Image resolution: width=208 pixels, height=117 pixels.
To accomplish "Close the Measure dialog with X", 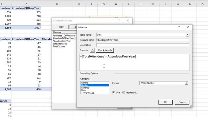I will click(x=188, y=27).
